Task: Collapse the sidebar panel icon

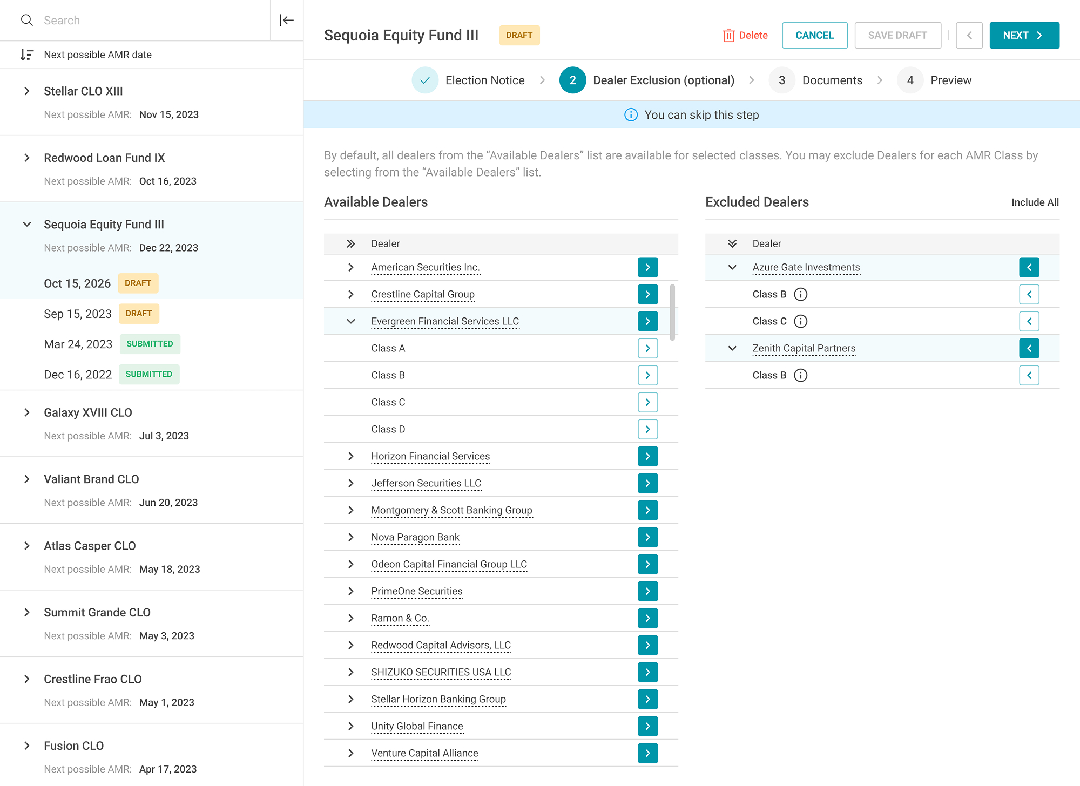Action: click(x=287, y=21)
